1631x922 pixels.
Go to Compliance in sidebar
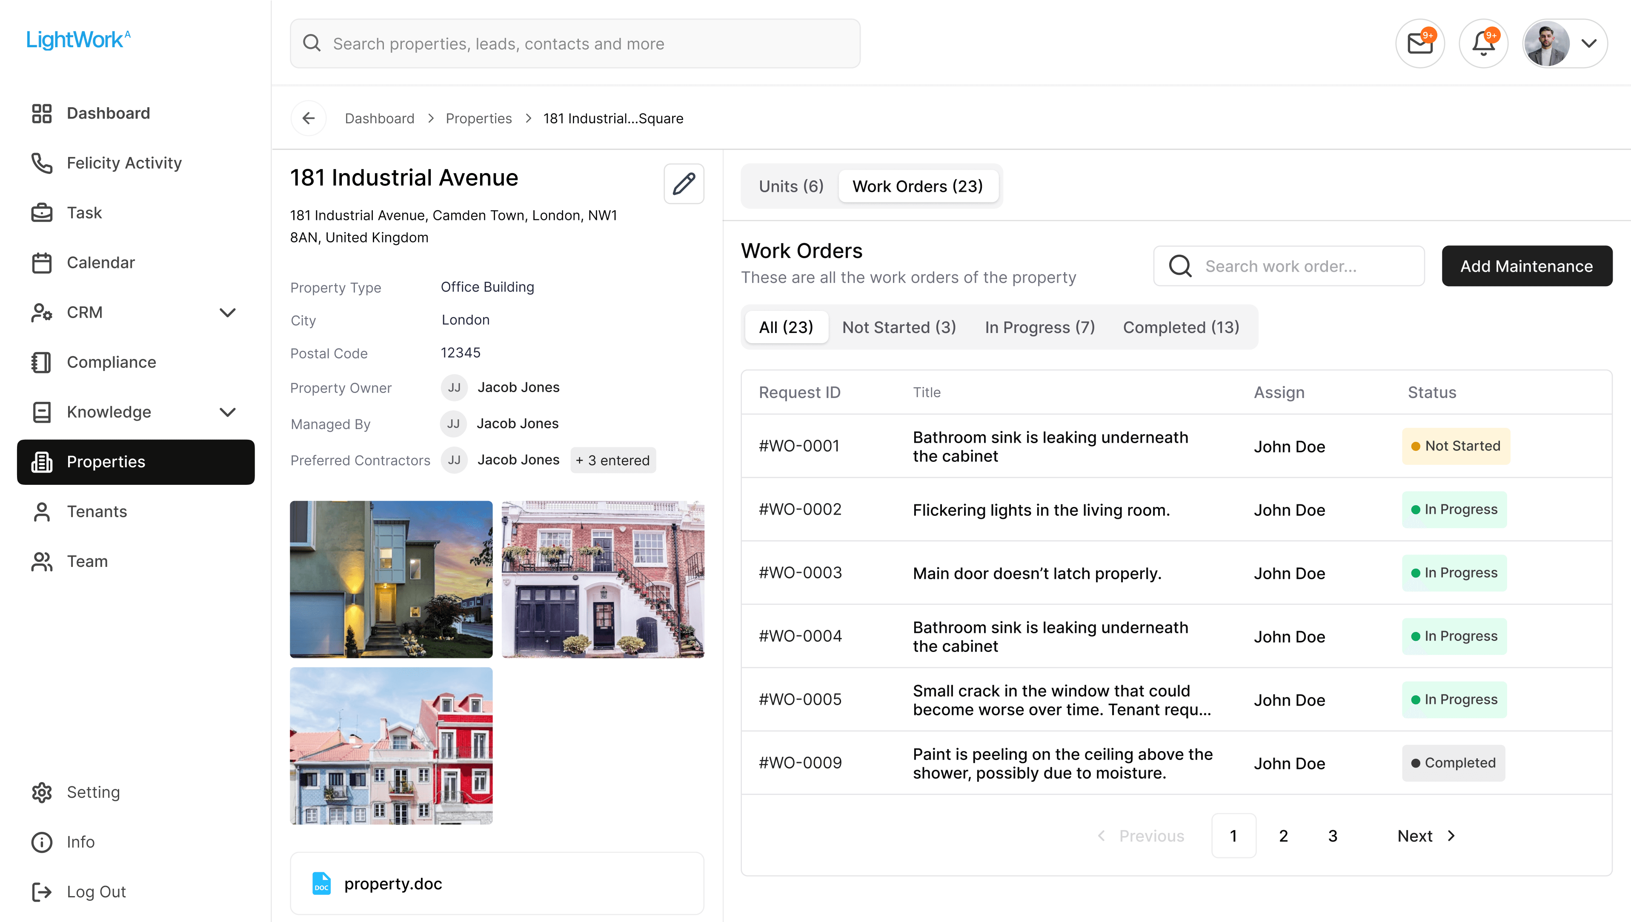[111, 362]
